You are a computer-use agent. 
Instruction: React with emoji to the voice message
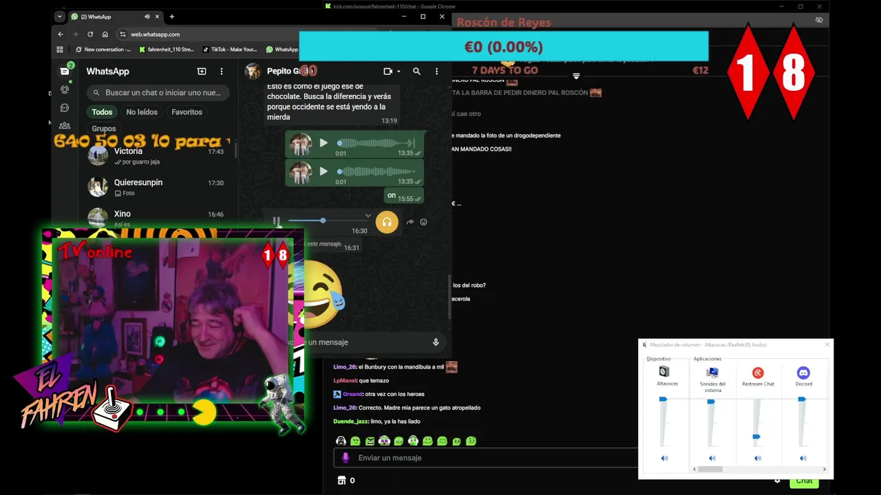pyautogui.click(x=423, y=222)
